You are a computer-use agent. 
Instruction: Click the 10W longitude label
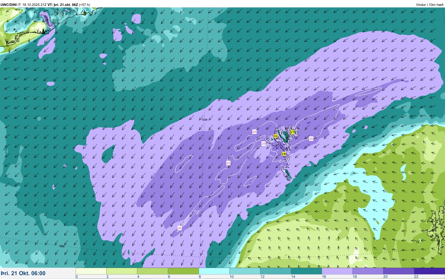pyautogui.click(x=205, y=120)
